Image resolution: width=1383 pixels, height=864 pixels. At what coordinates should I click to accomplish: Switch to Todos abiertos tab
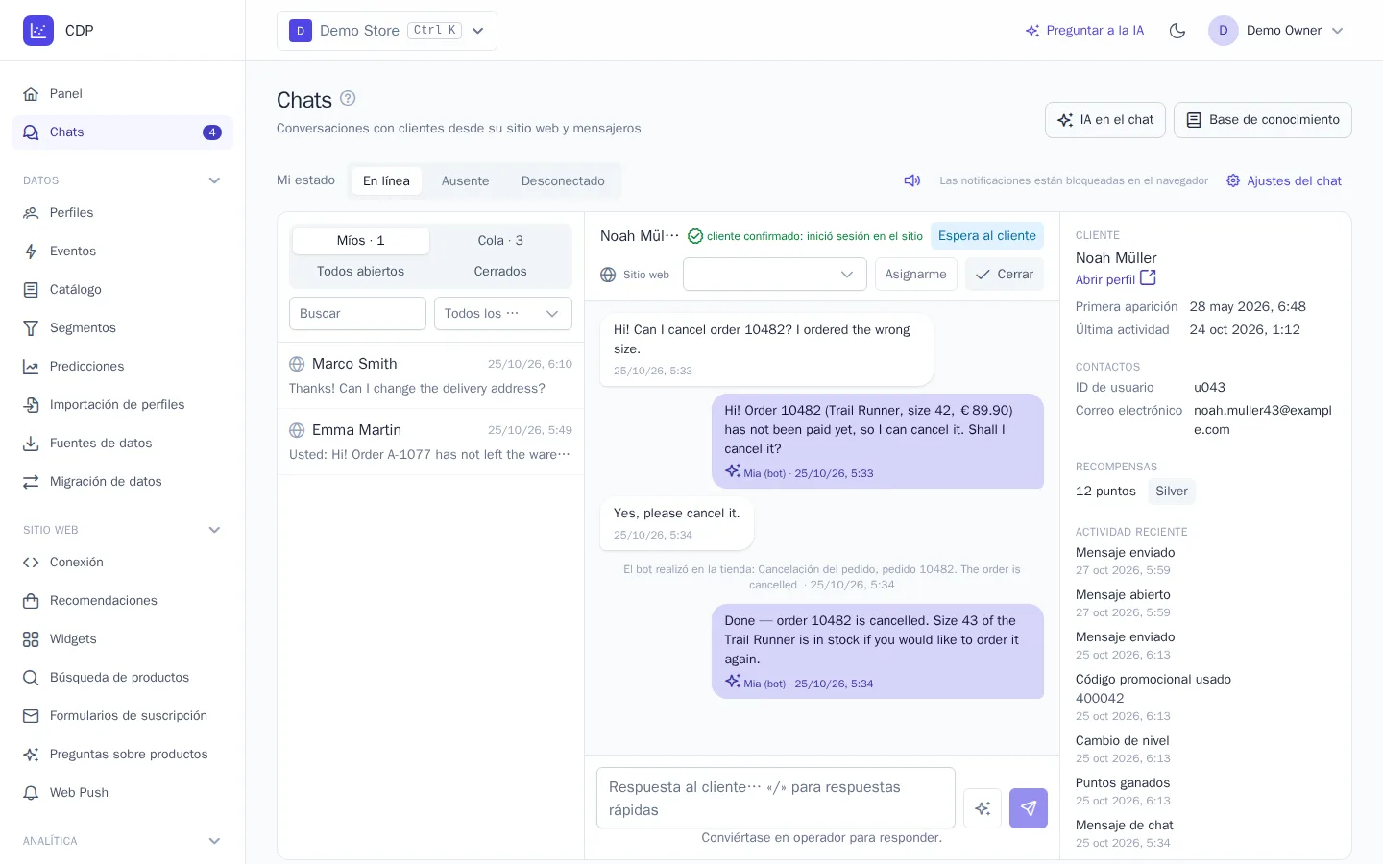(360, 272)
